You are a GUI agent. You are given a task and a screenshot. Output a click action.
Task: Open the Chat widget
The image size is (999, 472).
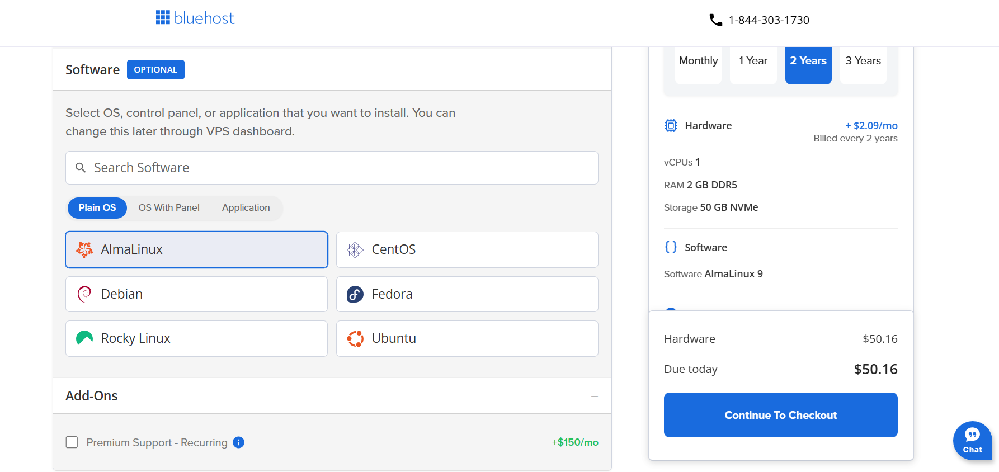pyautogui.click(x=973, y=441)
